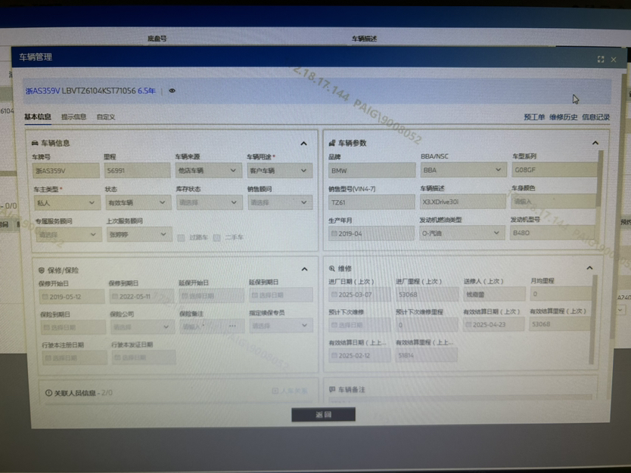
Task: Click the fullscreen icon in the dialog header
Action: (600, 59)
